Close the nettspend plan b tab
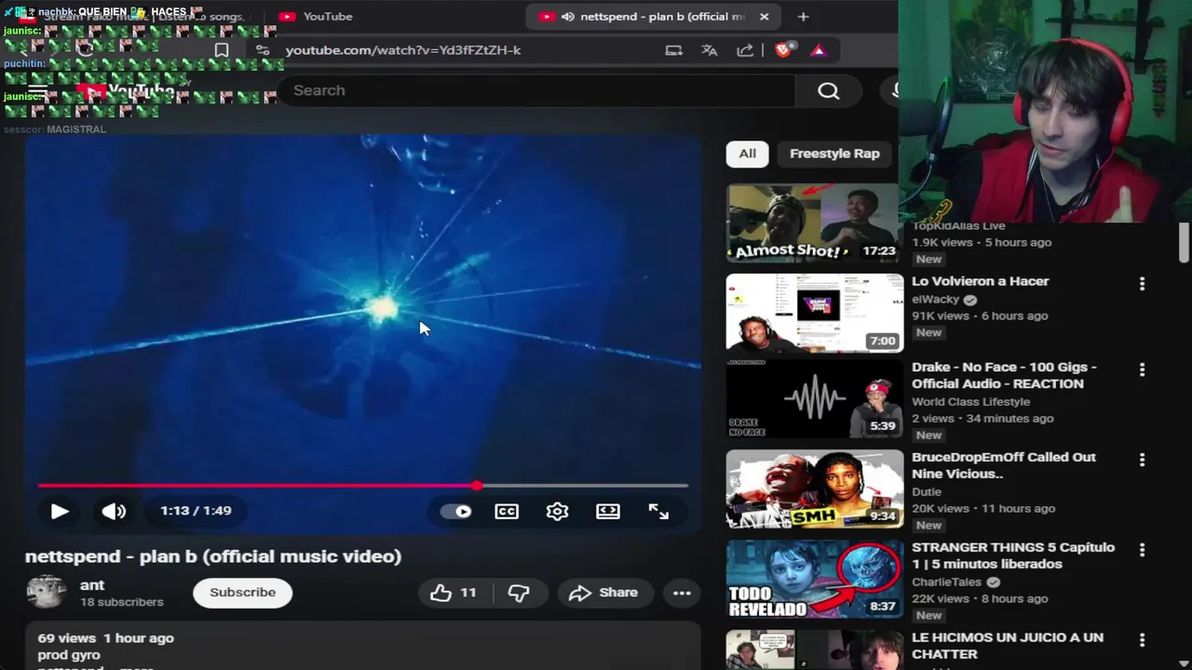The width and height of the screenshot is (1192, 670). click(x=765, y=17)
